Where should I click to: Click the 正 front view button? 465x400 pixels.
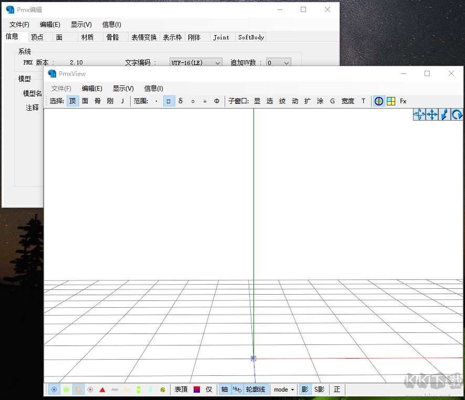pos(336,390)
